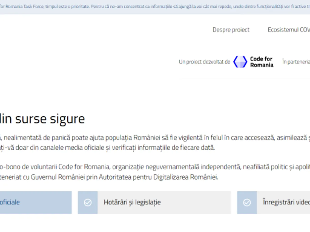Click the 'În parteneriat' label at right
Viewport: 310px width, 232px height.
click(x=296, y=62)
